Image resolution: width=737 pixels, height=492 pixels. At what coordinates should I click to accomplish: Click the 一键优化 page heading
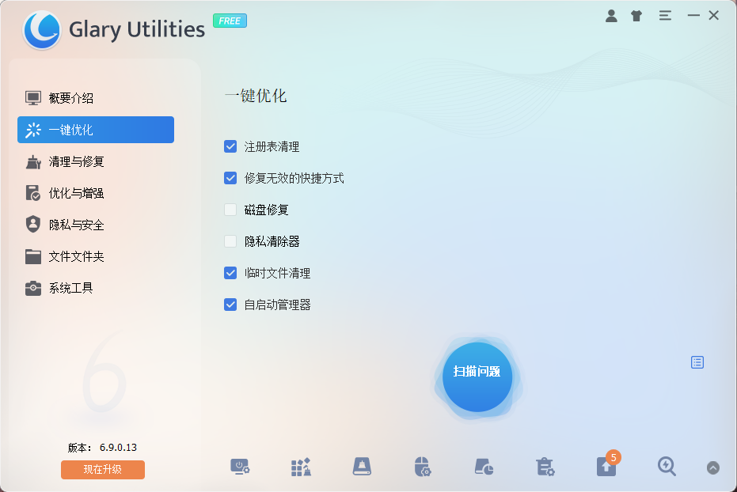coord(256,96)
